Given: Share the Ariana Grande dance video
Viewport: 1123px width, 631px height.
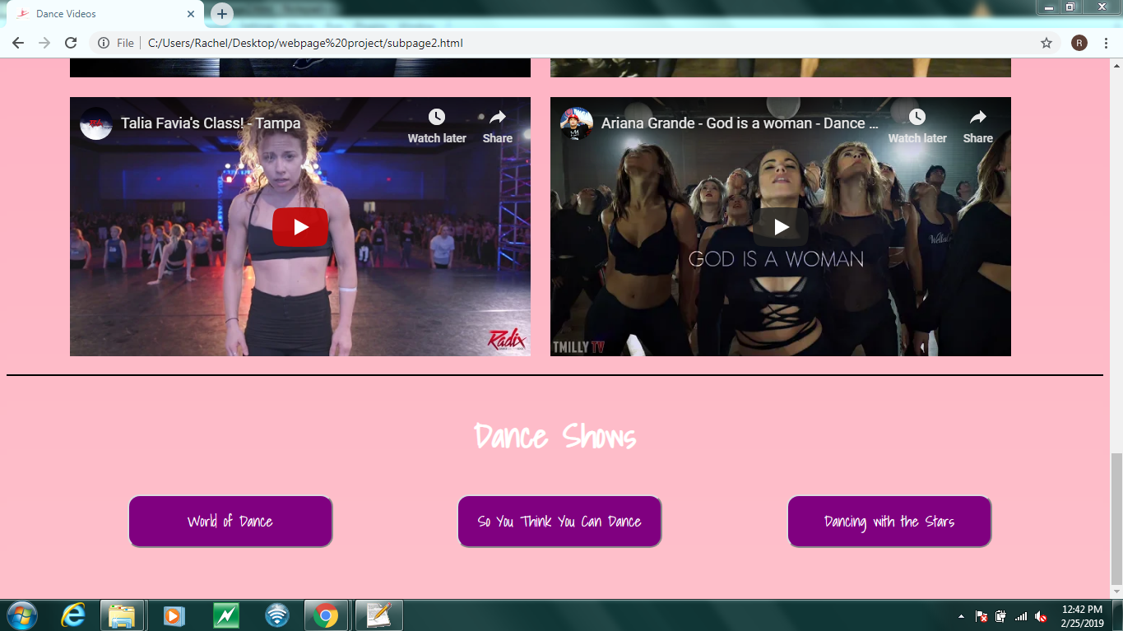Looking at the screenshot, I should pos(978,126).
